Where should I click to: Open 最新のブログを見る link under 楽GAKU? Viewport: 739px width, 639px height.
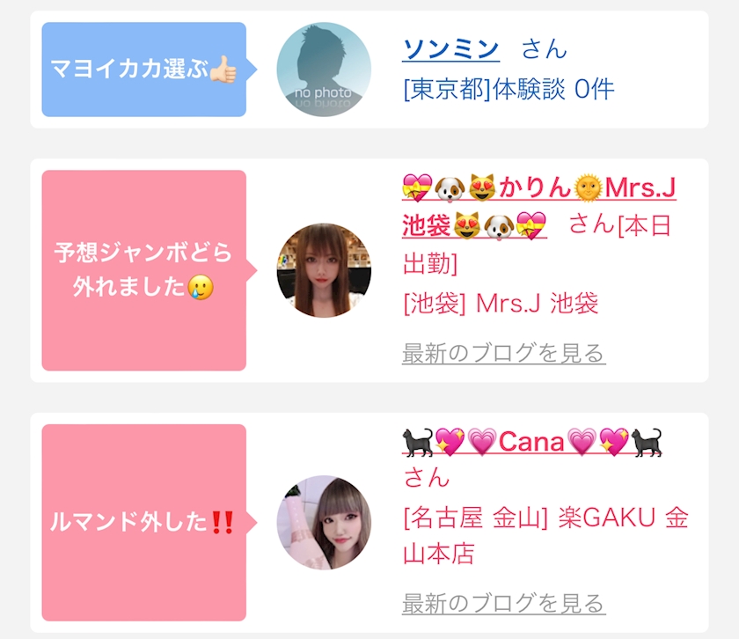point(504,603)
